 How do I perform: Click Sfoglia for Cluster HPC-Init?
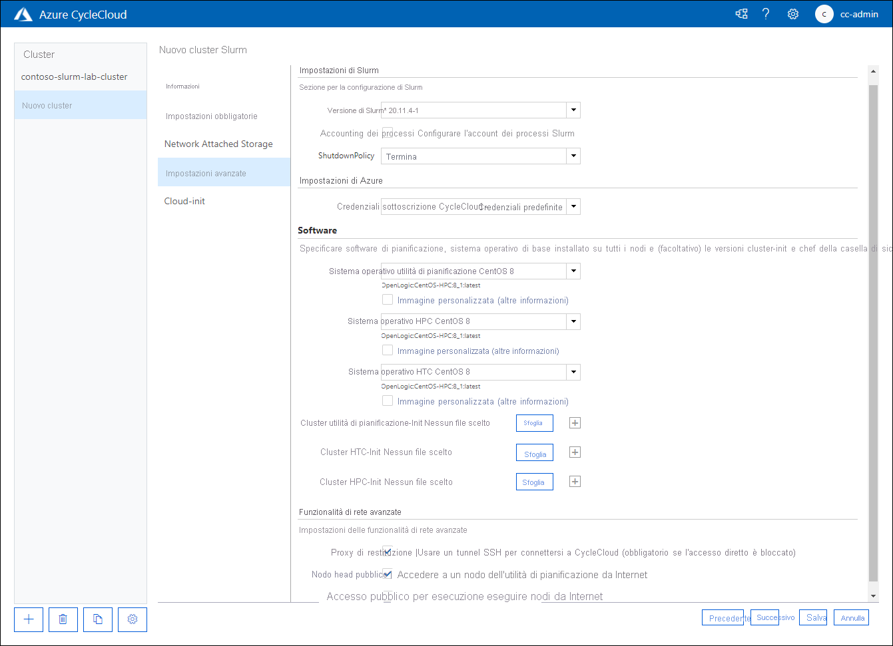[534, 482]
